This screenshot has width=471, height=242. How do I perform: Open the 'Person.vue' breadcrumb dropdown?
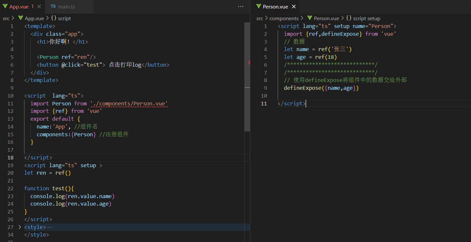click(x=326, y=18)
